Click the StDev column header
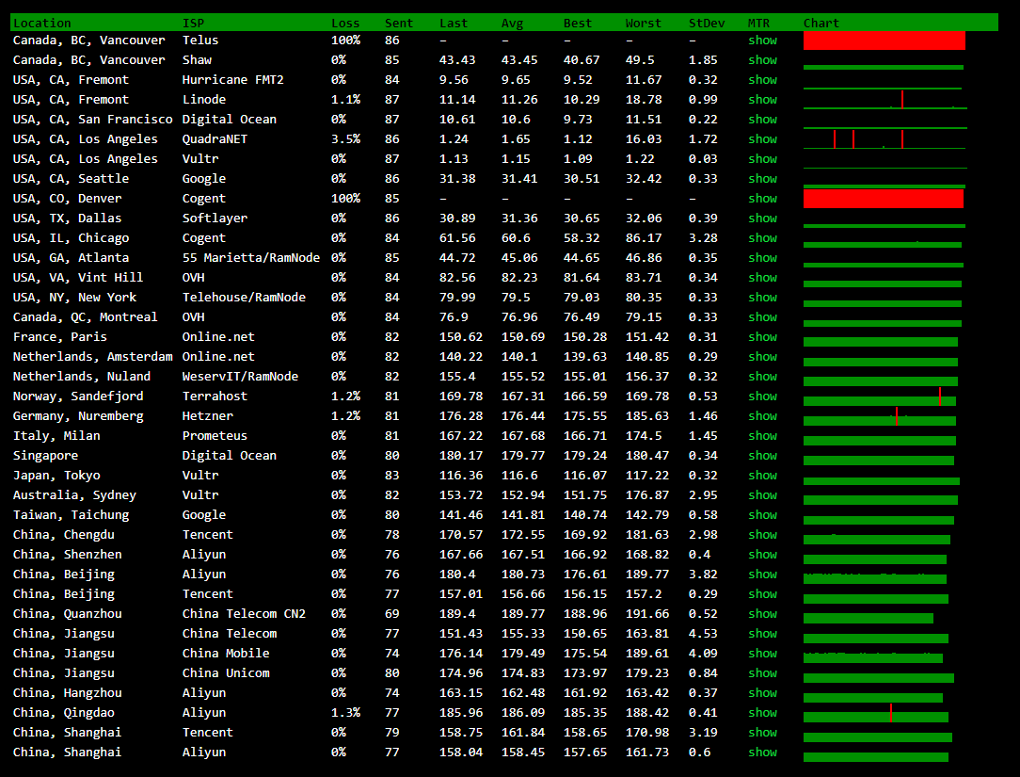 [x=707, y=24]
